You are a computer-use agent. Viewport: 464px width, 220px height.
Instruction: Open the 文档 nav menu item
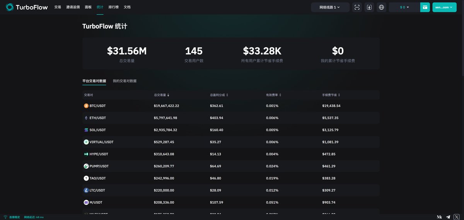click(127, 7)
